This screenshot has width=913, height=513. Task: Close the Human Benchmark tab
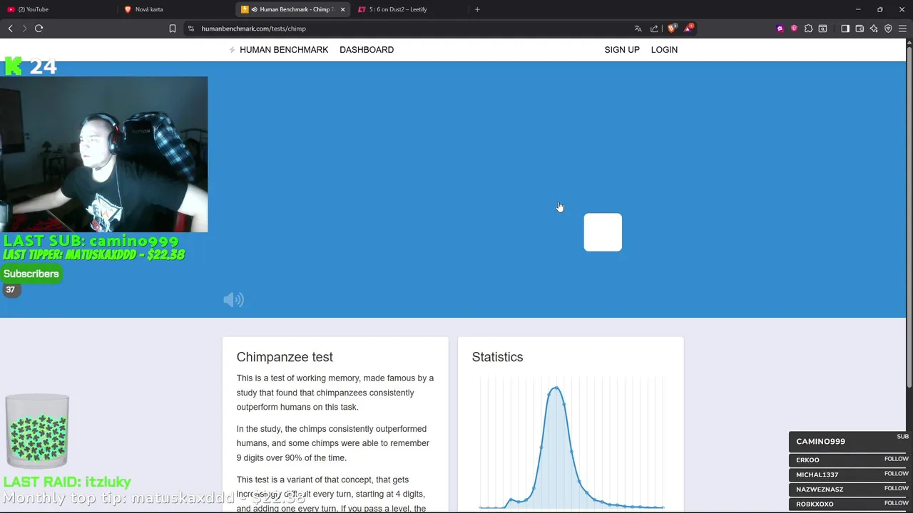pos(342,9)
